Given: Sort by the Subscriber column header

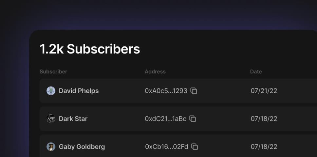Looking at the screenshot, I should [53, 71].
